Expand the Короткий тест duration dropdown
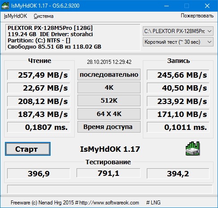 point(178,42)
